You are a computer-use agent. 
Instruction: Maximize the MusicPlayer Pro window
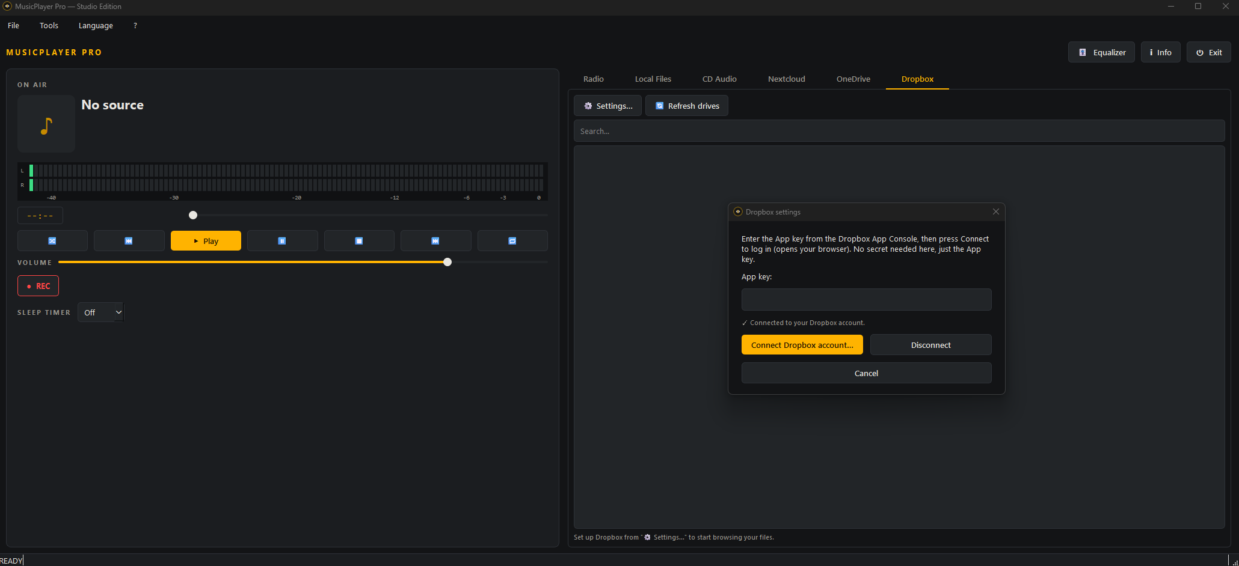coord(1198,7)
